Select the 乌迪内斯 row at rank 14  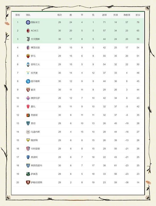78,132
